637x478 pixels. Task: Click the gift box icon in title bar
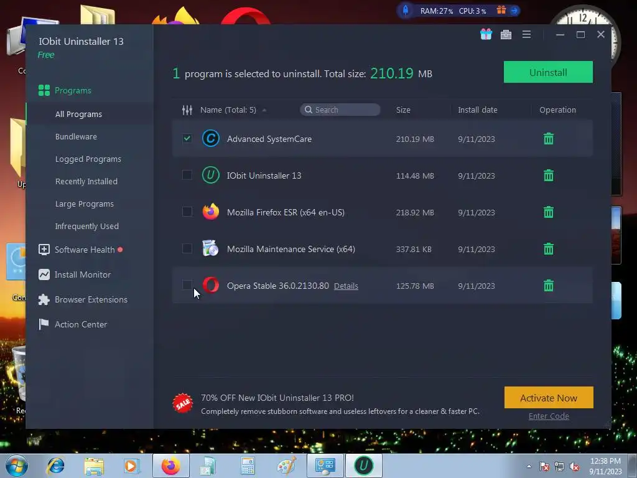[486, 34]
